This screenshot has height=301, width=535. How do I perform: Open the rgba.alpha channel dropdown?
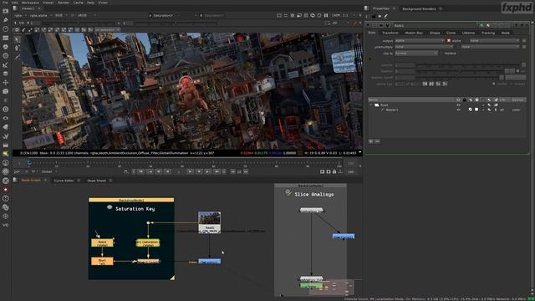pos(40,15)
